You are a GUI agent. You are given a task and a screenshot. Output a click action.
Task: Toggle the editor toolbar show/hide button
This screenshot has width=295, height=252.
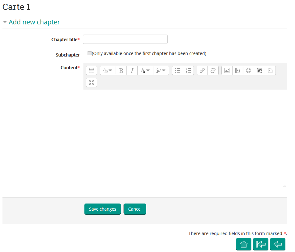(92, 70)
